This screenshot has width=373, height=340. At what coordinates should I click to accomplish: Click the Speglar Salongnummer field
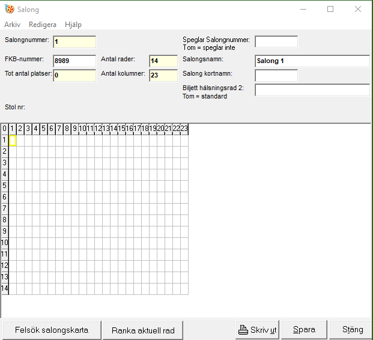pyautogui.click(x=276, y=41)
